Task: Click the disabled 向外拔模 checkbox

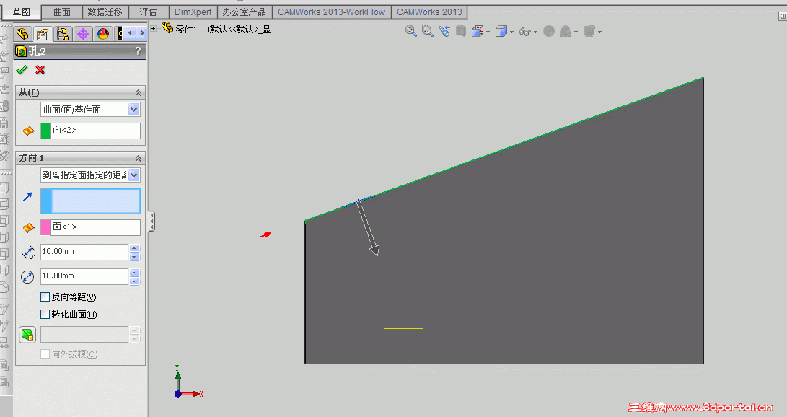Action: click(x=45, y=354)
